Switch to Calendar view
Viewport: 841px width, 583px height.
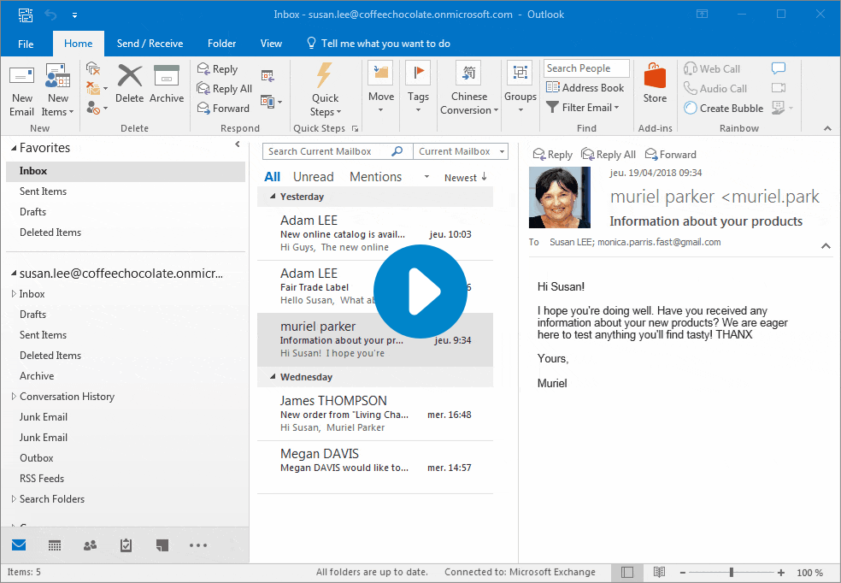click(54, 545)
